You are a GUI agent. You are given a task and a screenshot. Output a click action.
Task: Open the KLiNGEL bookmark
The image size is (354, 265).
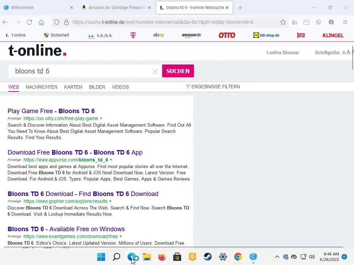pos(333,36)
